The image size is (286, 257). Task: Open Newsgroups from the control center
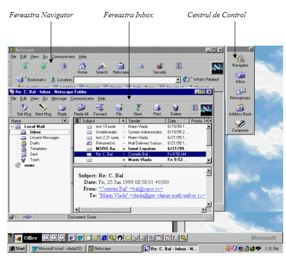(240, 94)
